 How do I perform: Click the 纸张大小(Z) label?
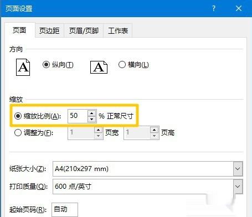point(28,169)
